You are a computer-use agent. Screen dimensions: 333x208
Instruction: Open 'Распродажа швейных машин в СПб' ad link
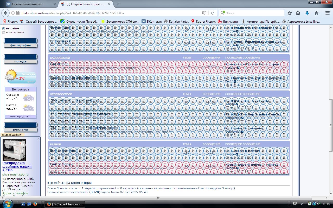pos(17,167)
